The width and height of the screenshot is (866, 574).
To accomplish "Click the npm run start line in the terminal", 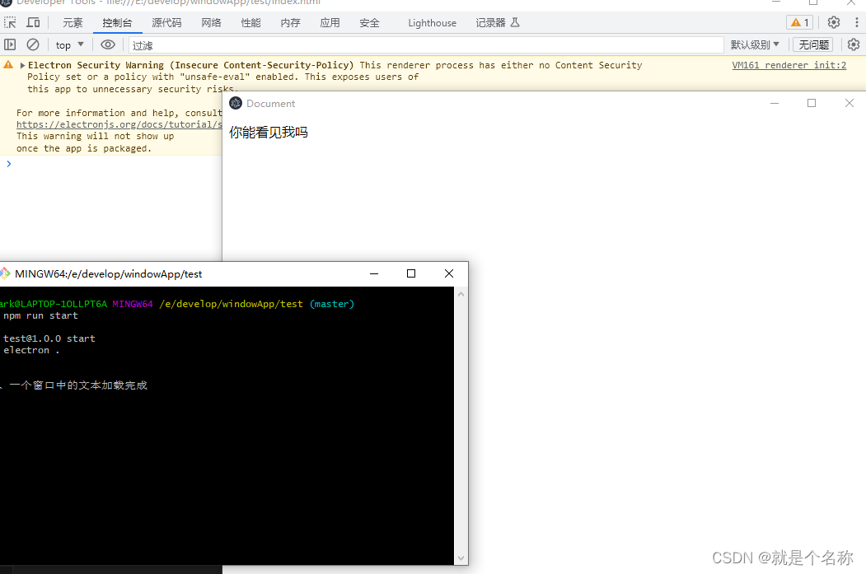I will 40,315.
